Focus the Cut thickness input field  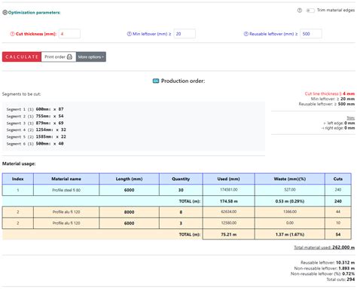click(x=69, y=34)
